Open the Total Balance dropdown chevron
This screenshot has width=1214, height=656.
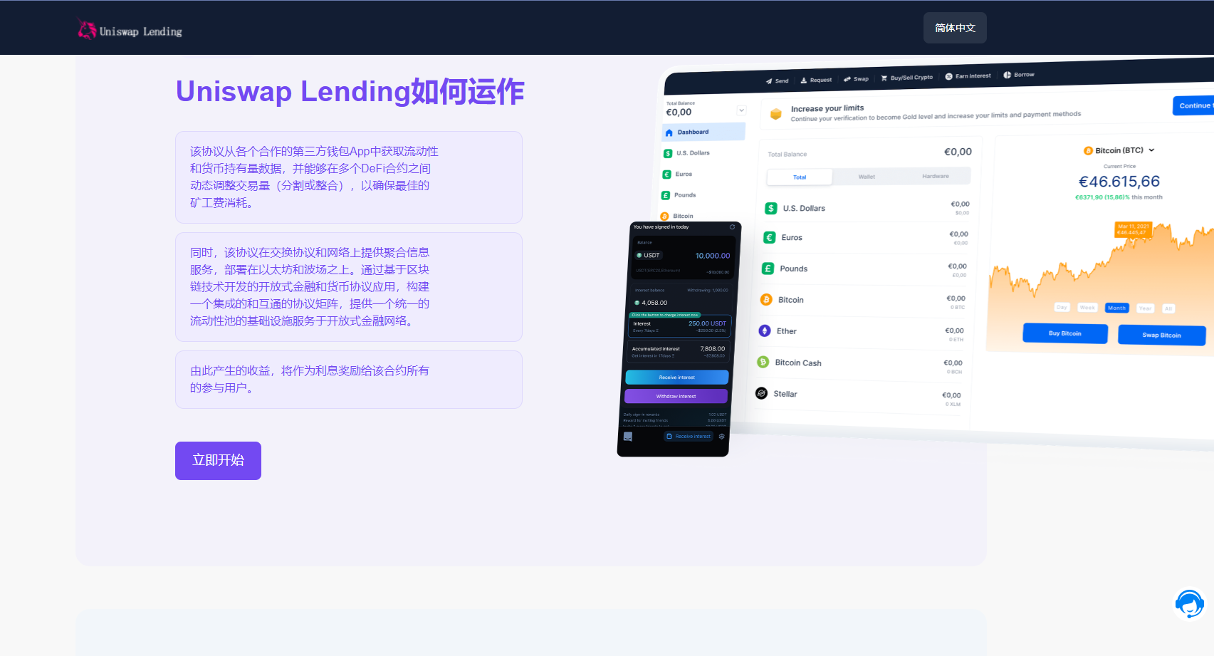click(x=741, y=110)
